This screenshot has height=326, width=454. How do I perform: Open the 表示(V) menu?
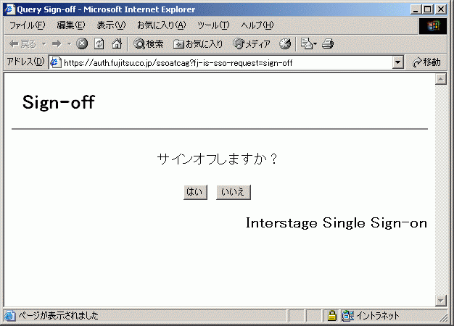111,25
